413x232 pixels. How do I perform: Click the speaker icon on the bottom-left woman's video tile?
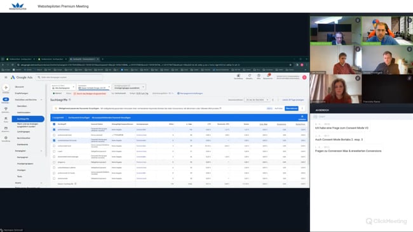358,78
